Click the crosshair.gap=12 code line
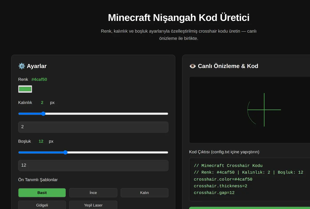This screenshot has height=209, width=310. point(214,193)
